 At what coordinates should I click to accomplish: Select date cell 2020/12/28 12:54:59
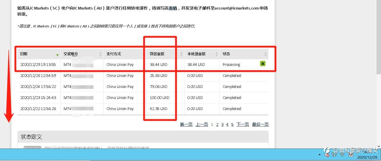pyautogui.click(x=38, y=76)
